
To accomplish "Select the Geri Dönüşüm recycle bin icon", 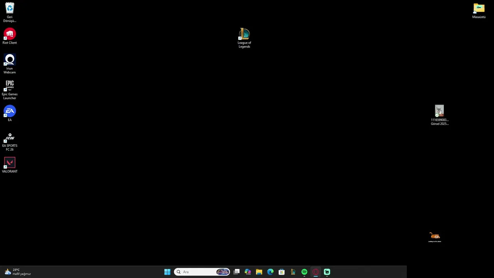I will pyautogui.click(x=10, y=12).
